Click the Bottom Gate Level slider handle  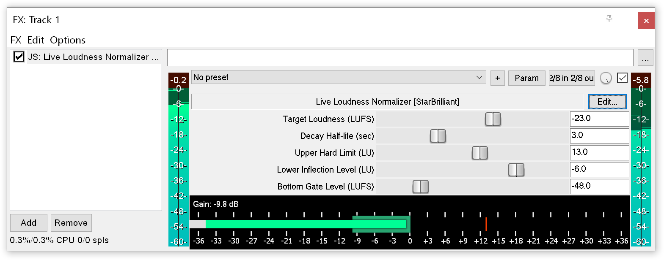[421, 187]
